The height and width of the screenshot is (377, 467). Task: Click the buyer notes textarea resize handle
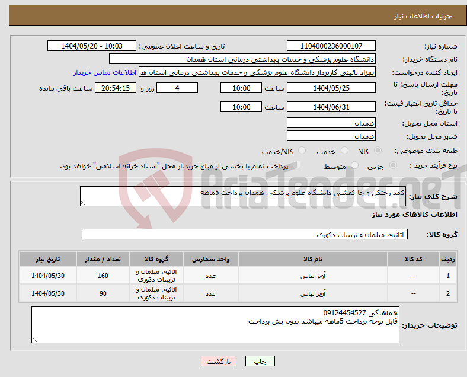pyautogui.click(x=34, y=340)
